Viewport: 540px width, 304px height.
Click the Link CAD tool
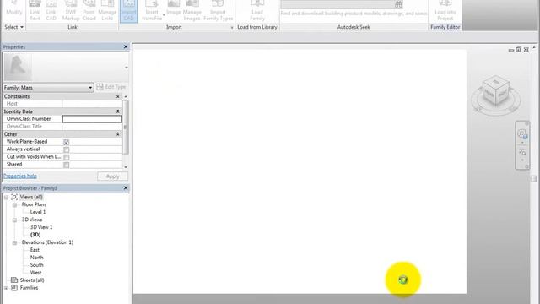pos(51,11)
